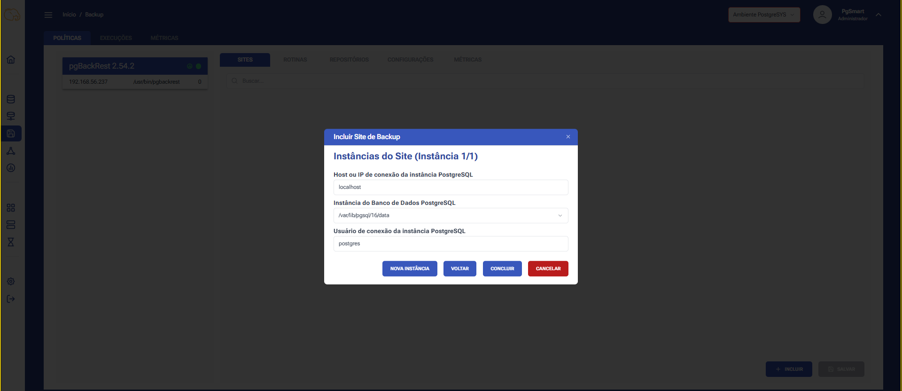Select the Métricas tab beside Configurações
This screenshot has width=902, height=391.
pyautogui.click(x=468, y=60)
